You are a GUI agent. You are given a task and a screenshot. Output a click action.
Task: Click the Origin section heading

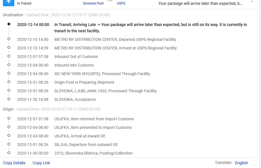pyautogui.click(x=8, y=109)
